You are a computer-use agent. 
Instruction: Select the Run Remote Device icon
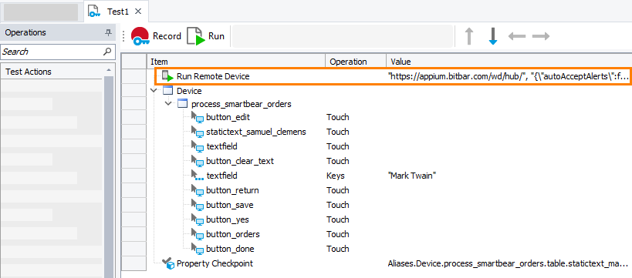pos(167,76)
